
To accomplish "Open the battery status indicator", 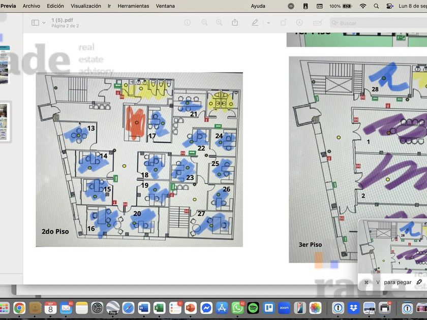I will tap(341, 6).
